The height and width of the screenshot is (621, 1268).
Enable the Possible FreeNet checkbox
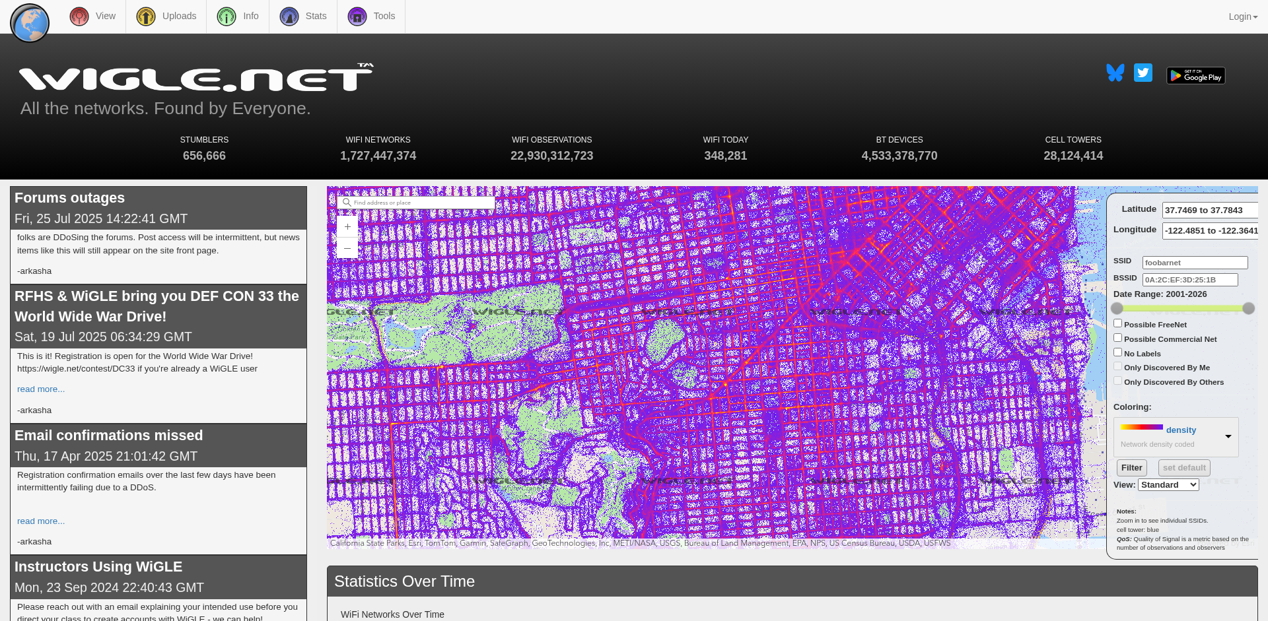[1117, 323]
